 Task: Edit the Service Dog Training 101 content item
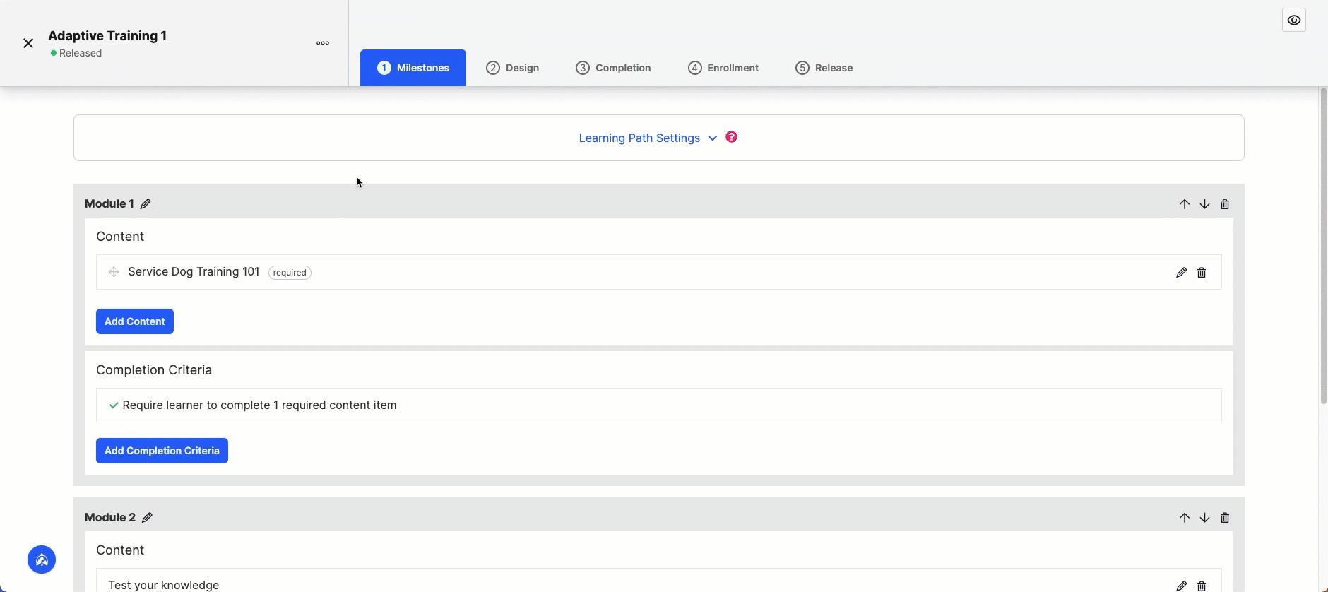coord(1181,273)
